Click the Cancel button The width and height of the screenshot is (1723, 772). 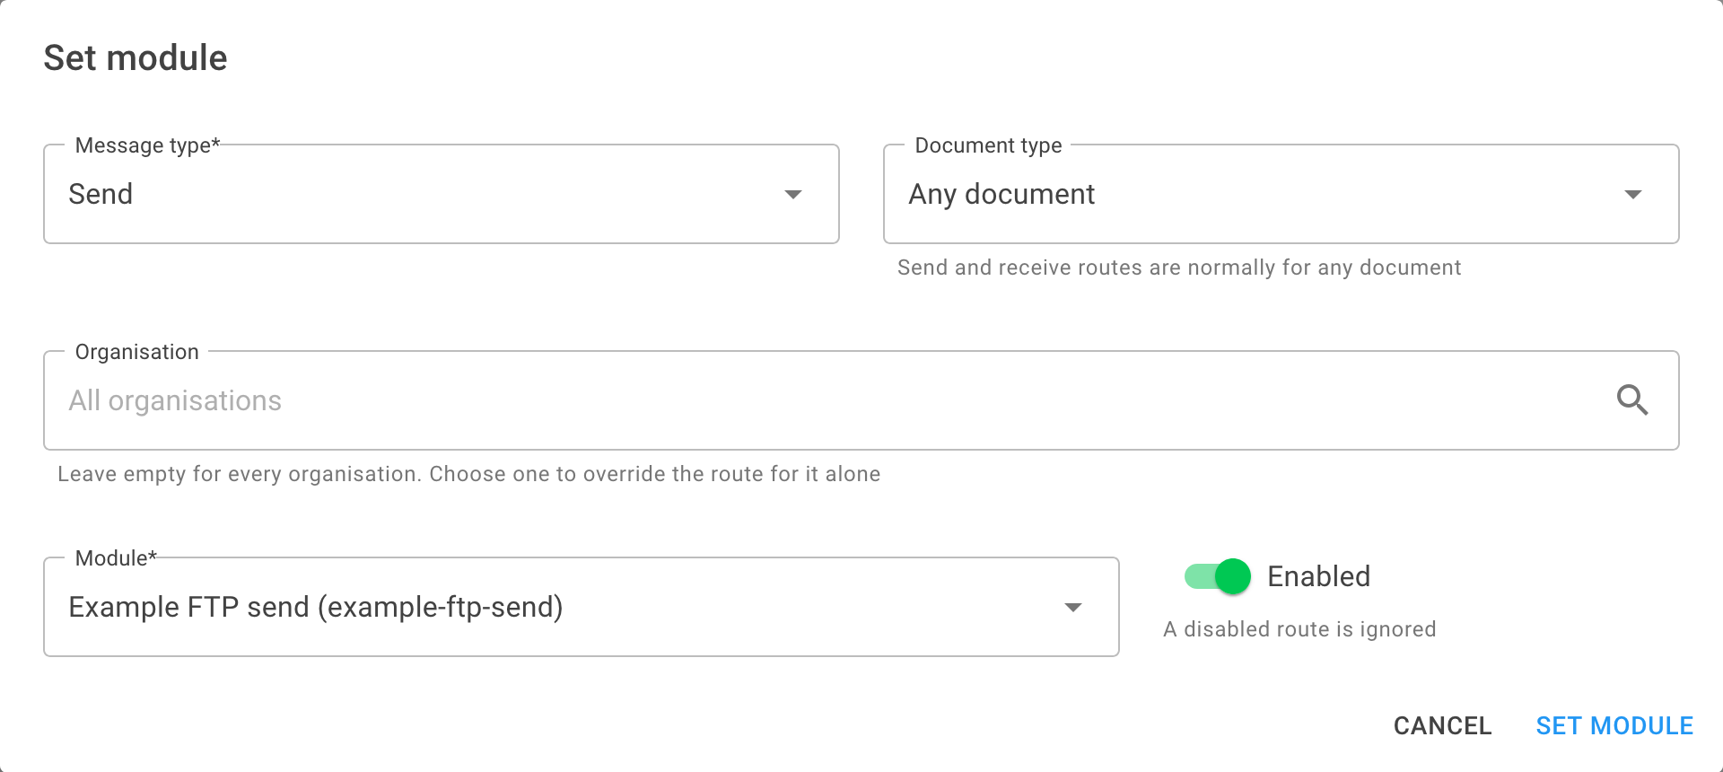coord(1442,725)
